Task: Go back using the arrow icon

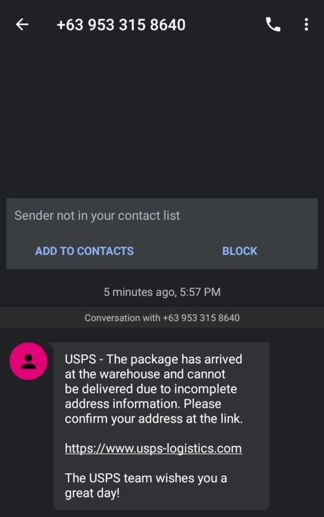Action: (x=22, y=25)
